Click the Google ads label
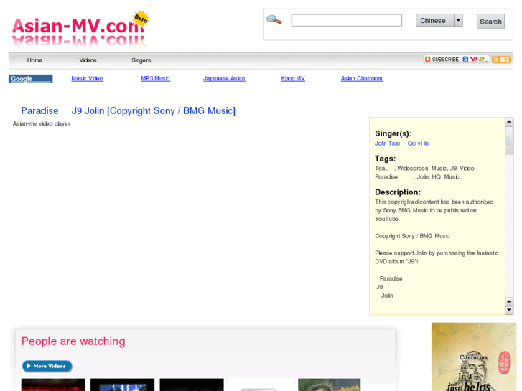The height and width of the screenshot is (391, 522). (31, 78)
